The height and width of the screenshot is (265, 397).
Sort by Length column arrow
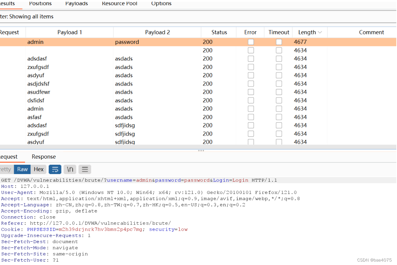tap(320, 33)
